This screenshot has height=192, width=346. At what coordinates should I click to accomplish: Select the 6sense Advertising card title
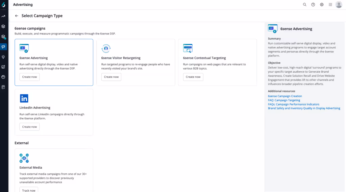[x=33, y=58]
